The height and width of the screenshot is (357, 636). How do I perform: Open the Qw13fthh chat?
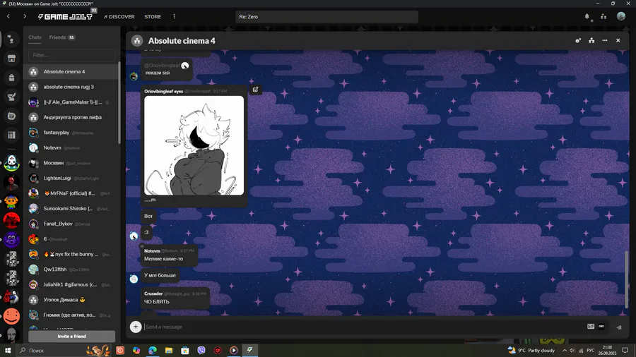click(x=71, y=270)
